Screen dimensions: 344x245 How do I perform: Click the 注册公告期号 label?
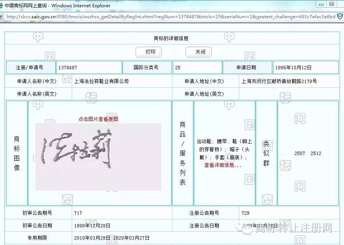point(204,213)
